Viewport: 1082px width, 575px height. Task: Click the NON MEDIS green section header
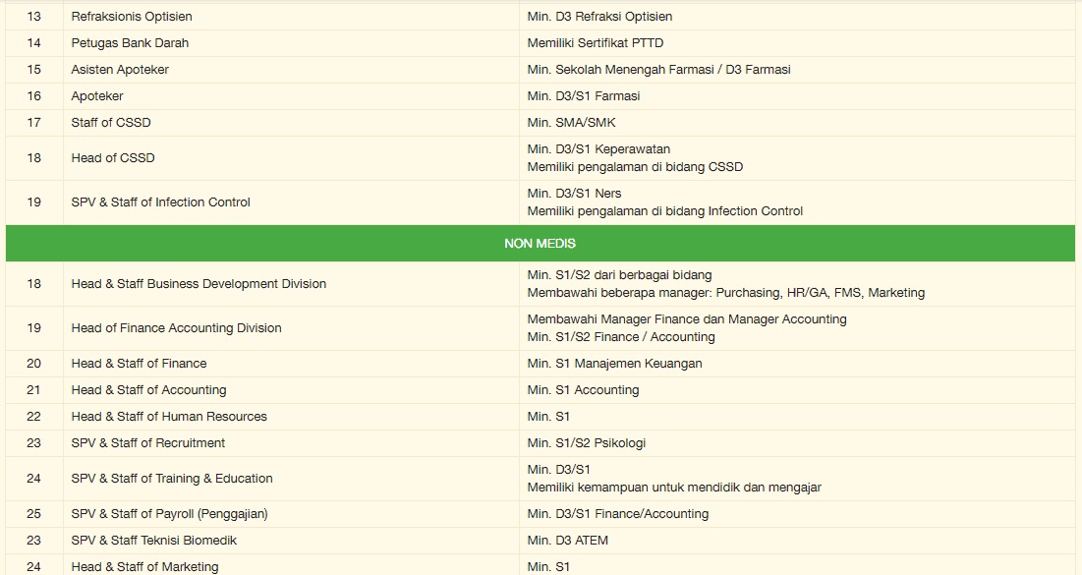point(540,243)
